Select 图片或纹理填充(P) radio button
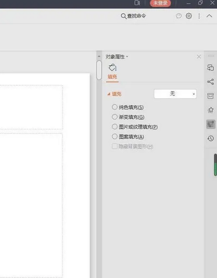The height and width of the screenshot is (278, 217). coord(115,127)
